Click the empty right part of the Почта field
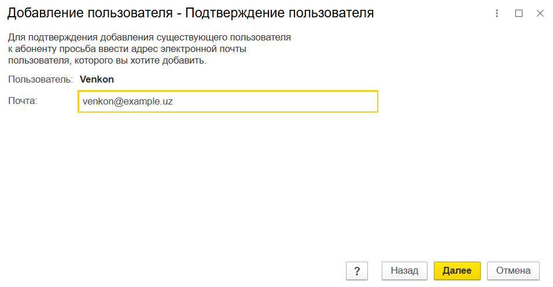This screenshot has width=553, height=287. [x=301, y=101]
